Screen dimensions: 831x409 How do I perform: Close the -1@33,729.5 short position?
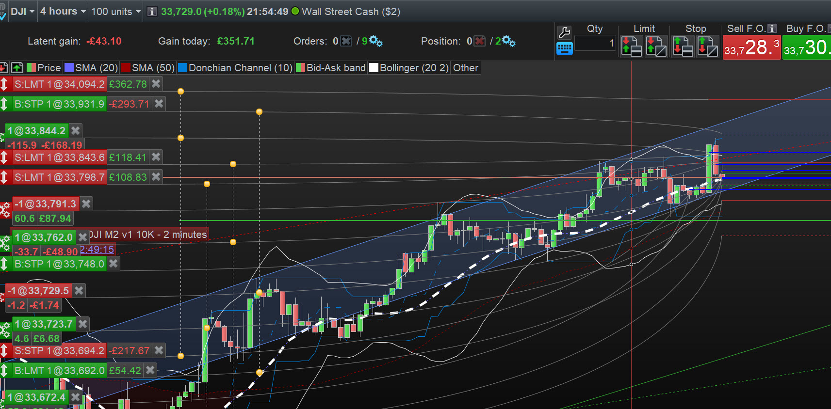79,290
